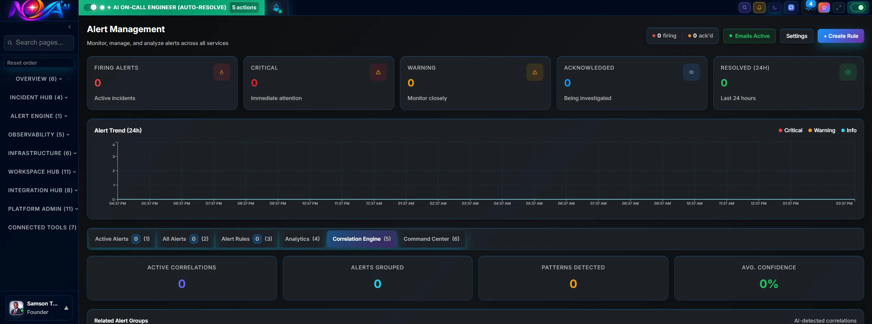Click the Acknowledged eye icon
The image size is (872, 324).
tap(691, 72)
